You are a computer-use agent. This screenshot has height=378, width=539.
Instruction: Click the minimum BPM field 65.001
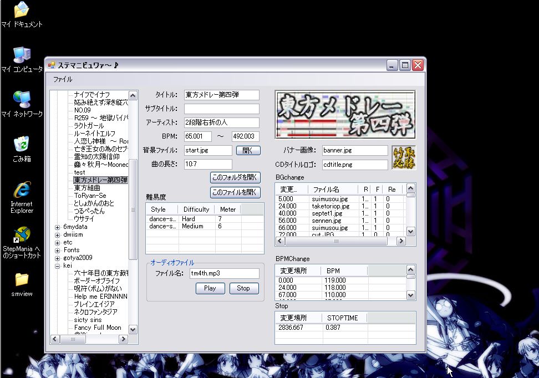[197, 136]
